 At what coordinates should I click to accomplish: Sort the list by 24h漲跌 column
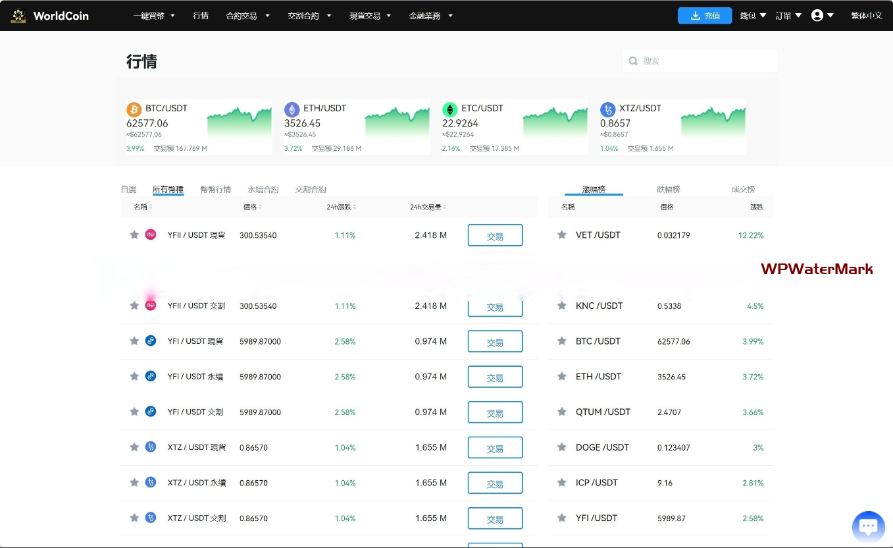coord(341,207)
